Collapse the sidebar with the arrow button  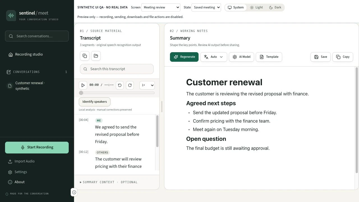click(x=74, y=192)
